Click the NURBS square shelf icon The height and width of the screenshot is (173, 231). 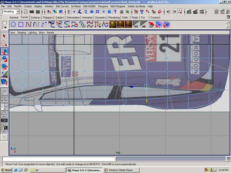pyautogui.click(x=21, y=25)
